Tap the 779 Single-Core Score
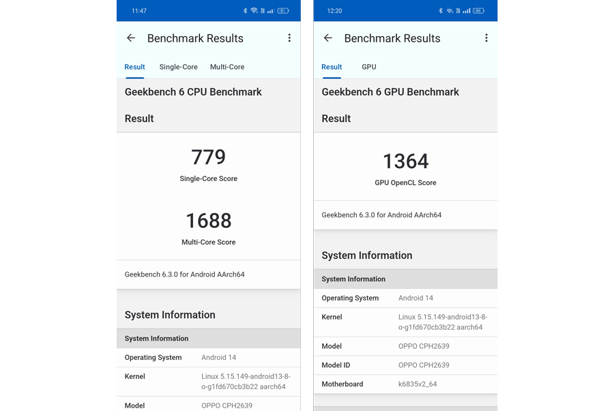Screen dimensions: 614x411 tap(208, 157)
